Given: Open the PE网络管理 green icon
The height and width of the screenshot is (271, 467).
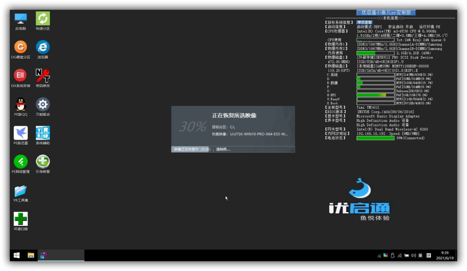Looking at the screenshot, I should click(x=21, y=164).
